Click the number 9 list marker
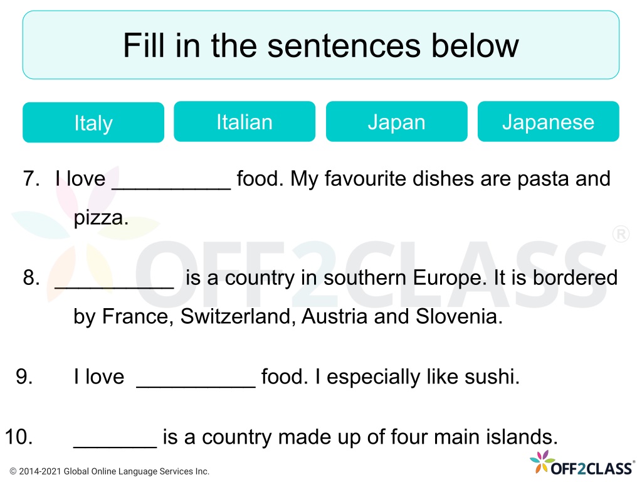The height and width of the screenshot is (482, 642). click(x=24, y=377)
